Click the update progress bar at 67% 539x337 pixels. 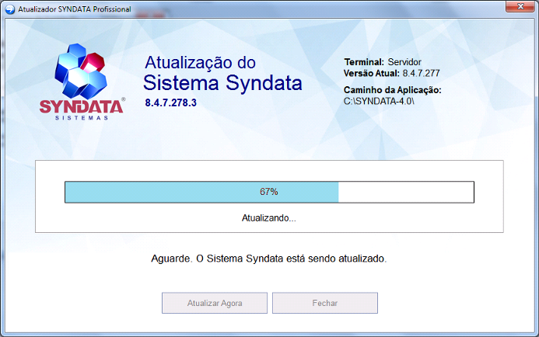pyautogui.click(x=269, y=192)
